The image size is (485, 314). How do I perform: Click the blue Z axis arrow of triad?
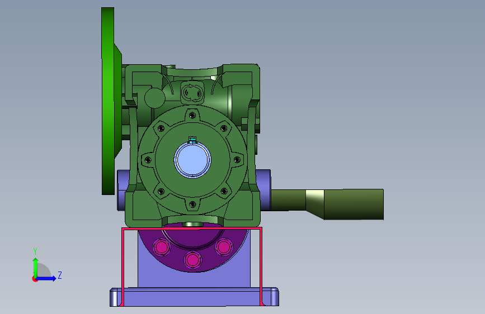46,278
